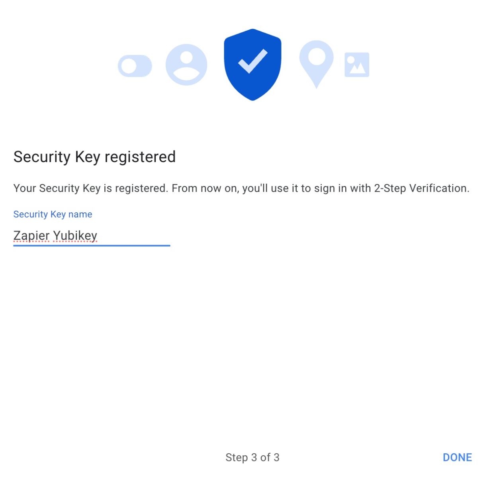The width and height of the screenshot is (503, 478).
Task: Click the toggle switch illustration icon
Action: point(135,66)
